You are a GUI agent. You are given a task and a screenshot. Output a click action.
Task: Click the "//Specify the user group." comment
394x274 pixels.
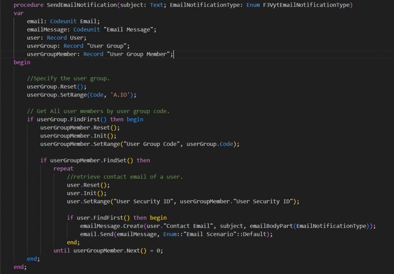[68, 79]
